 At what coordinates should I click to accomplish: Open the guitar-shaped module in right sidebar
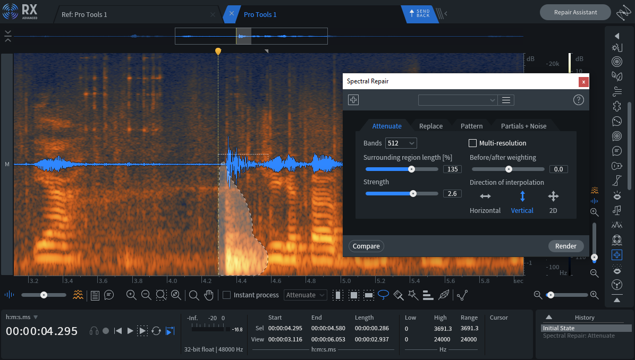click(x=617, y=166)
